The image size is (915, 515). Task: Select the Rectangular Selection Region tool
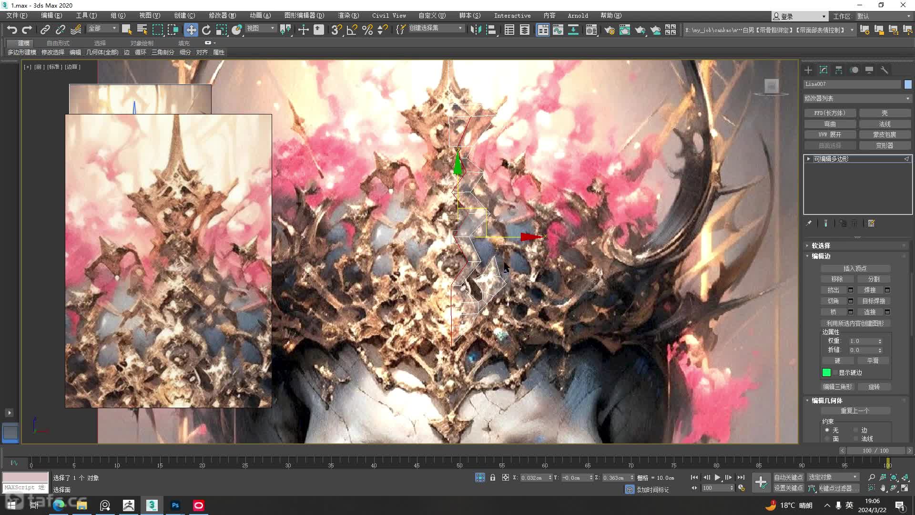(158, 30)
